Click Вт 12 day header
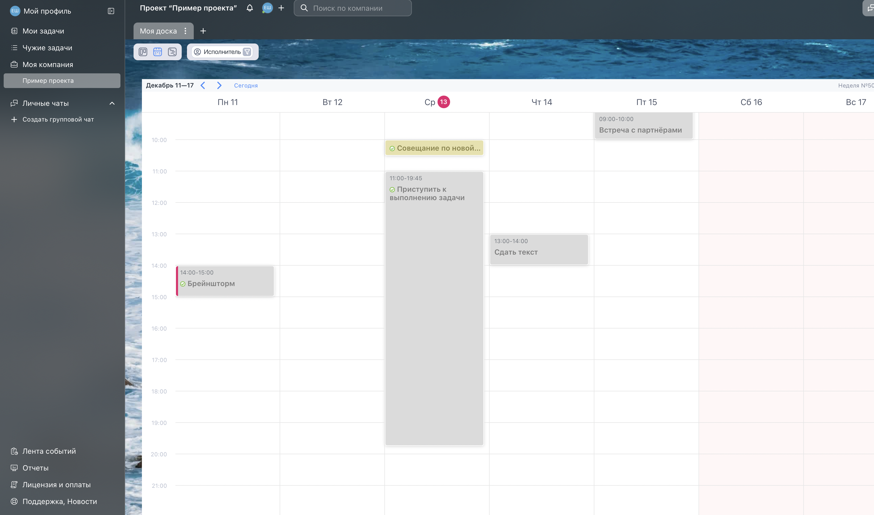This screenshot has width=874, height=515. (332, 102)
